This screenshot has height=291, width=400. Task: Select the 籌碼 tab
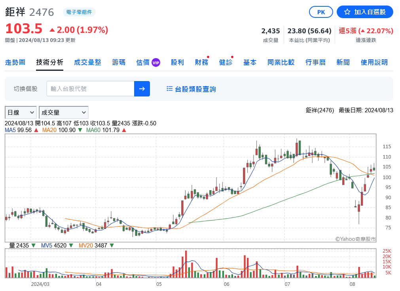pos(119,62)
